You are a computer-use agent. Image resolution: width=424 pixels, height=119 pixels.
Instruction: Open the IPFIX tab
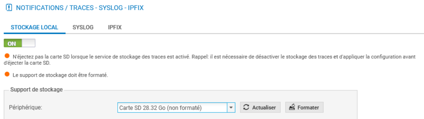(x=115, y=27)
